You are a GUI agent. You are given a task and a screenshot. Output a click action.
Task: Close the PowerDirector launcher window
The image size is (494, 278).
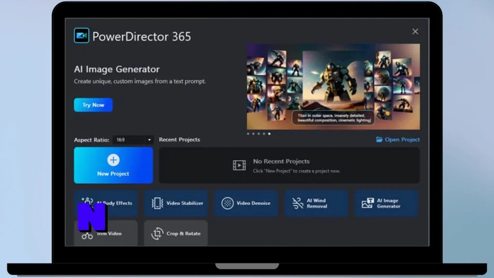[415, 31]
